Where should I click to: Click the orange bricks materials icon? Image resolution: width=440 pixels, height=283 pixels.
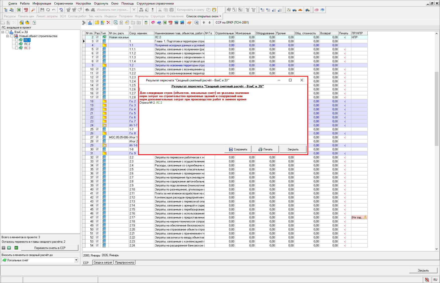coord(300,10)
